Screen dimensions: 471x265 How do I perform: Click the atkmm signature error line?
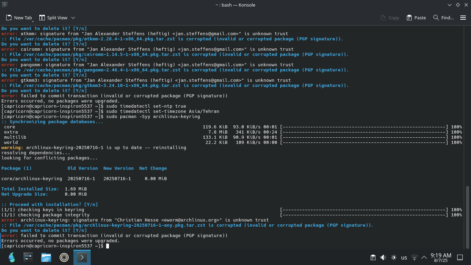pyautogui.click(x=145, y=34)
